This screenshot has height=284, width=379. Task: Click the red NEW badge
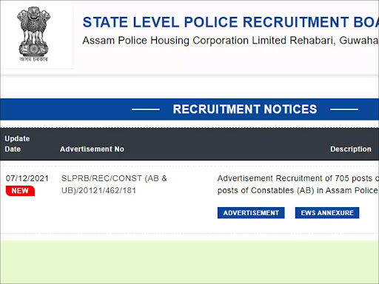20,191
